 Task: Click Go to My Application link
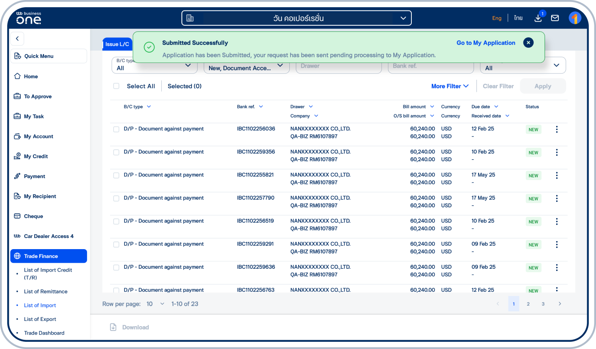click(486, 43)
